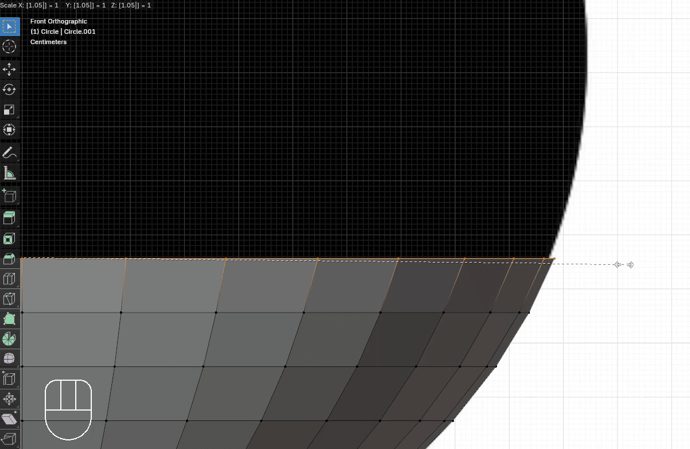Select the Annotate pencil tool

[10, 153]
